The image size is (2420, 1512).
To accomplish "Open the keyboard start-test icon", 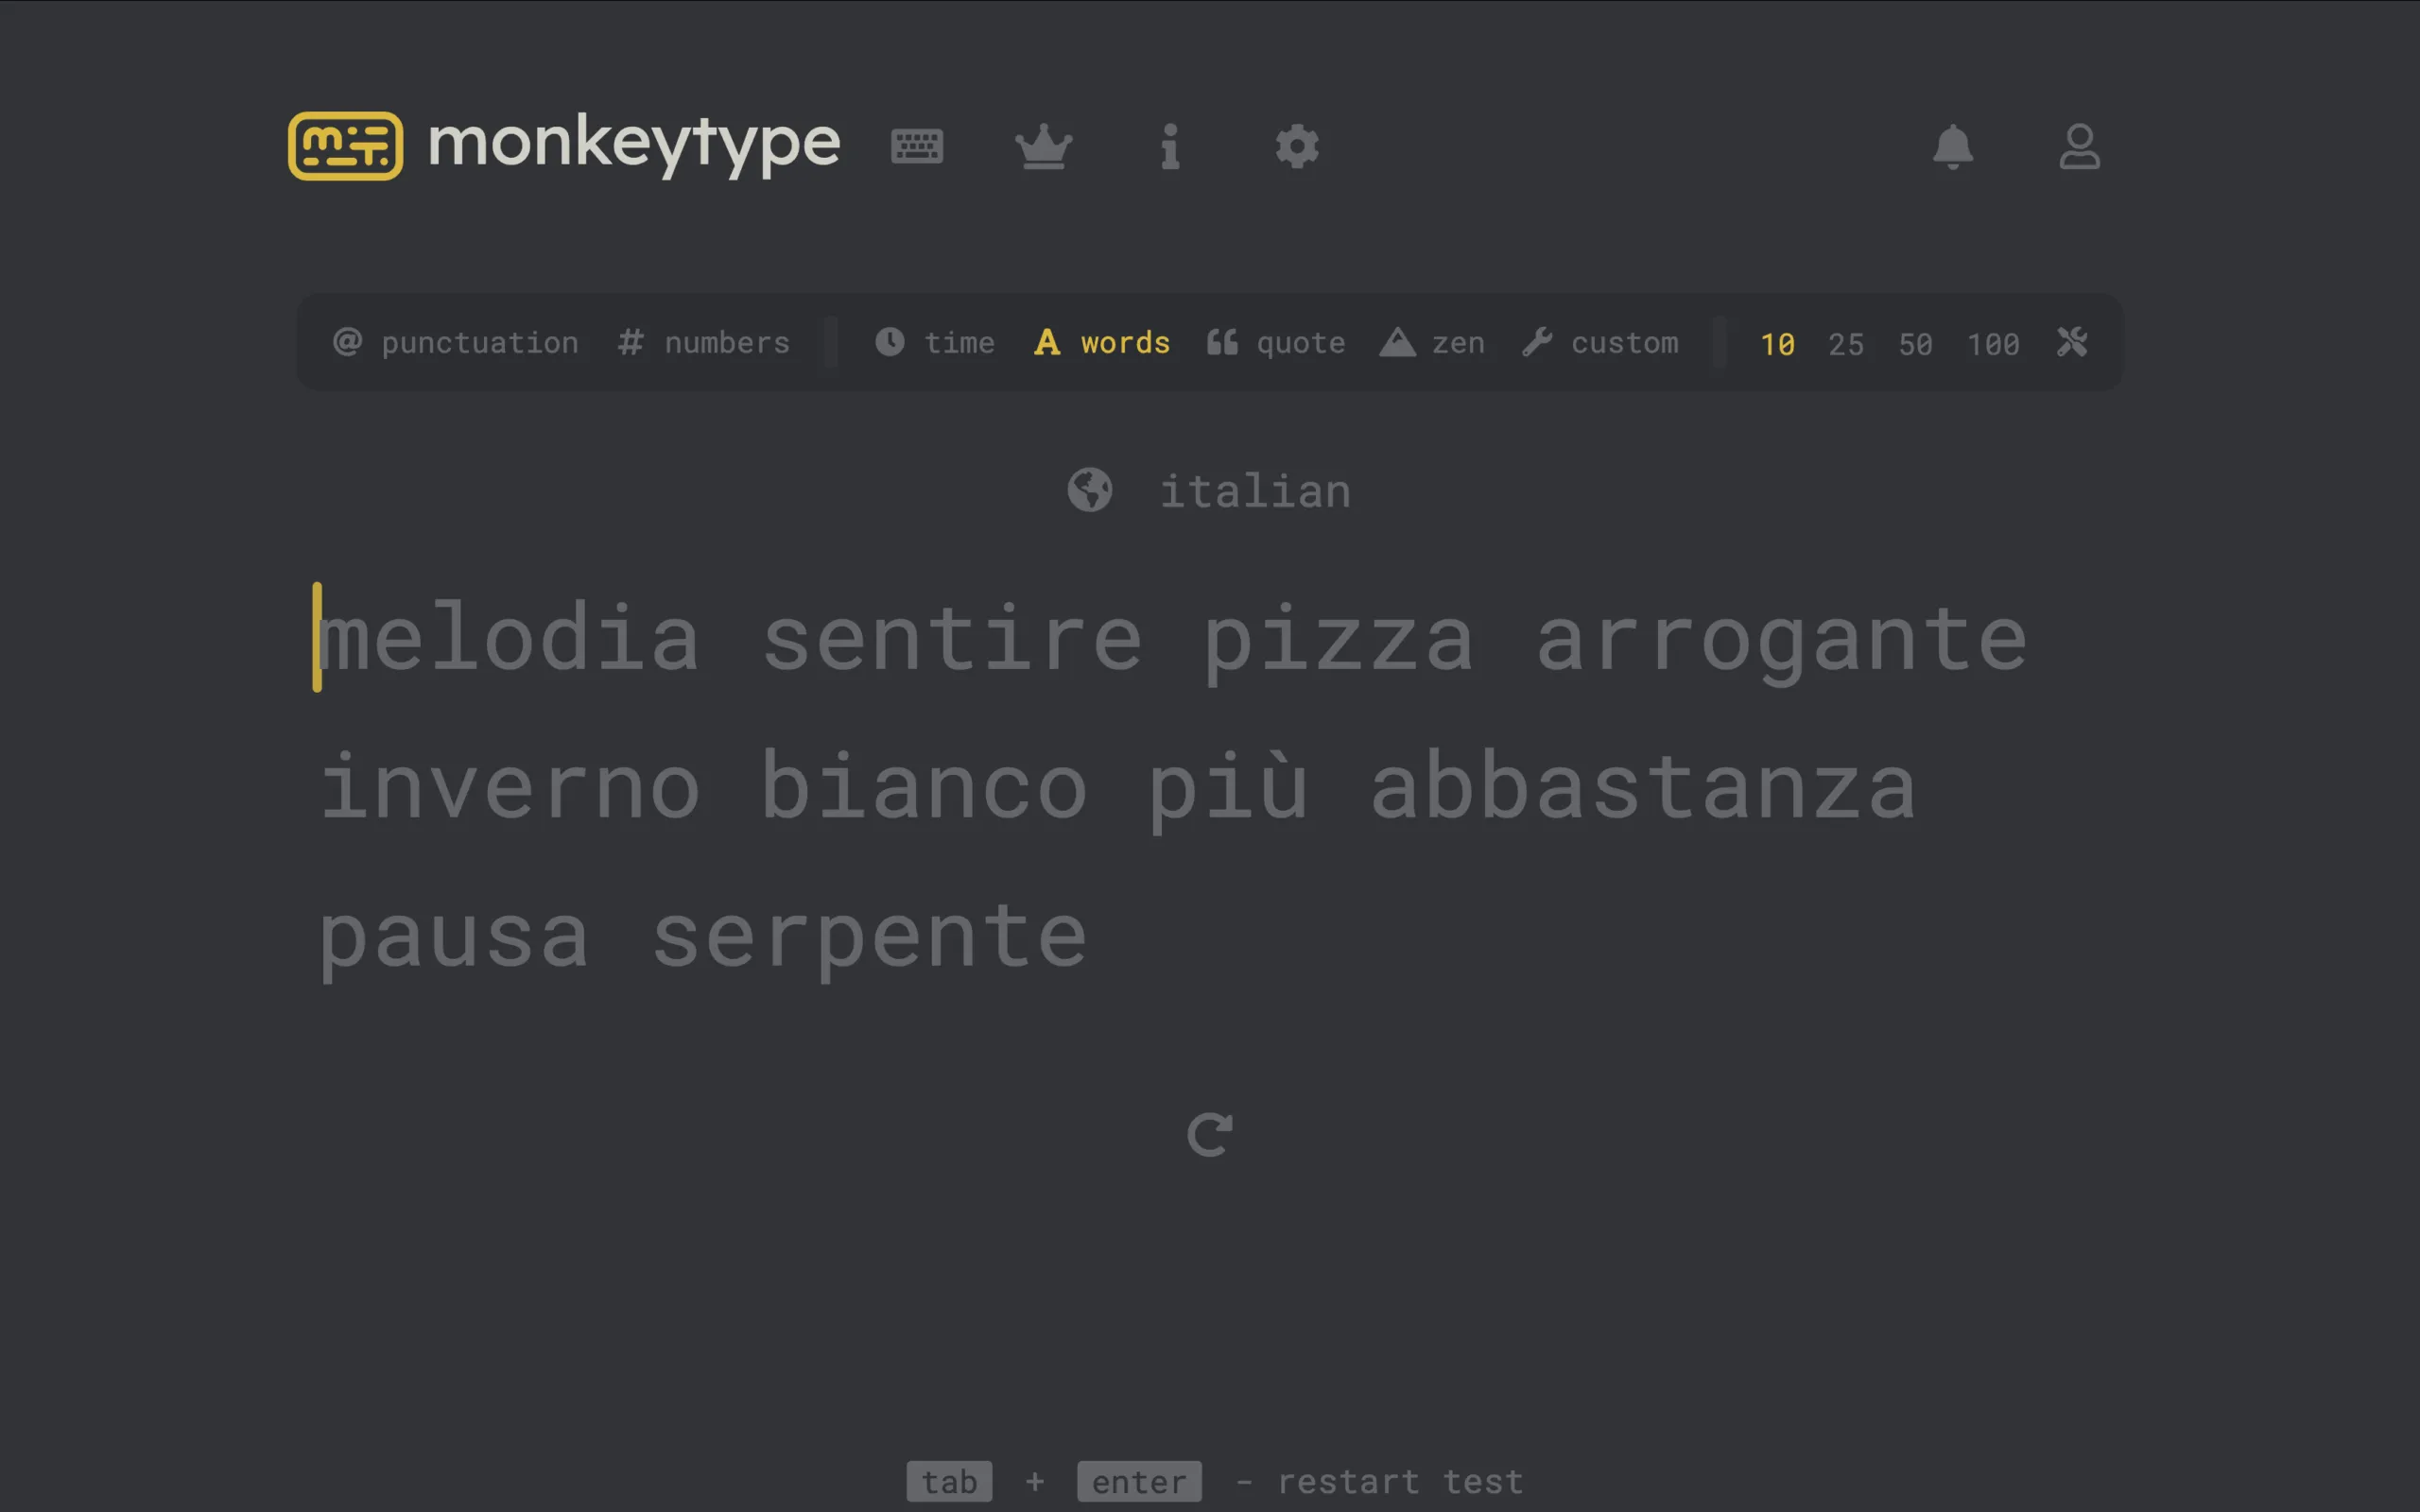I will 916,147.
